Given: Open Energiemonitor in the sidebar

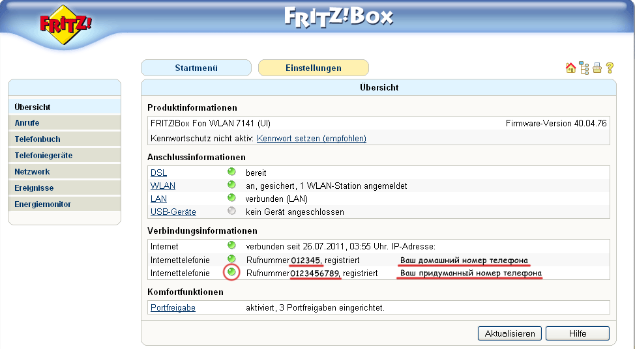Looking at the screenshot, I should (x=65, y=204).
